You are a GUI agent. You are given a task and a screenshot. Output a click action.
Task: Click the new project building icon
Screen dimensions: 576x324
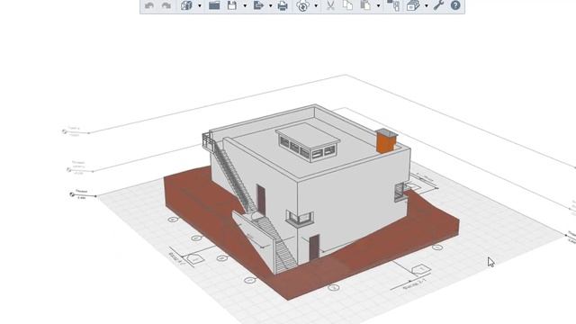click(x=186, y=5)
